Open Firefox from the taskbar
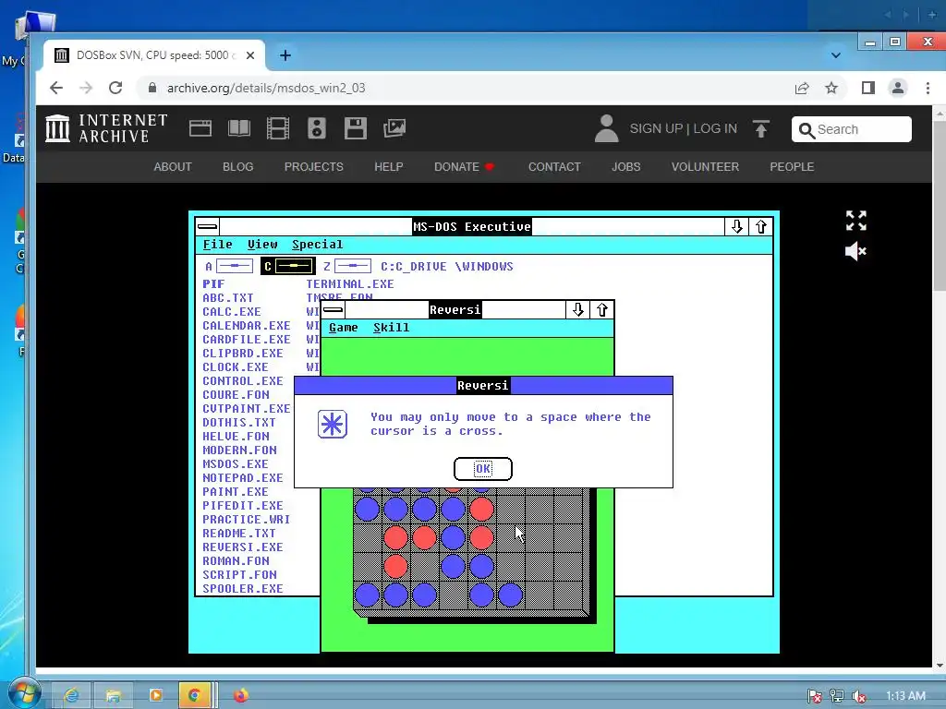 (241, 695)
